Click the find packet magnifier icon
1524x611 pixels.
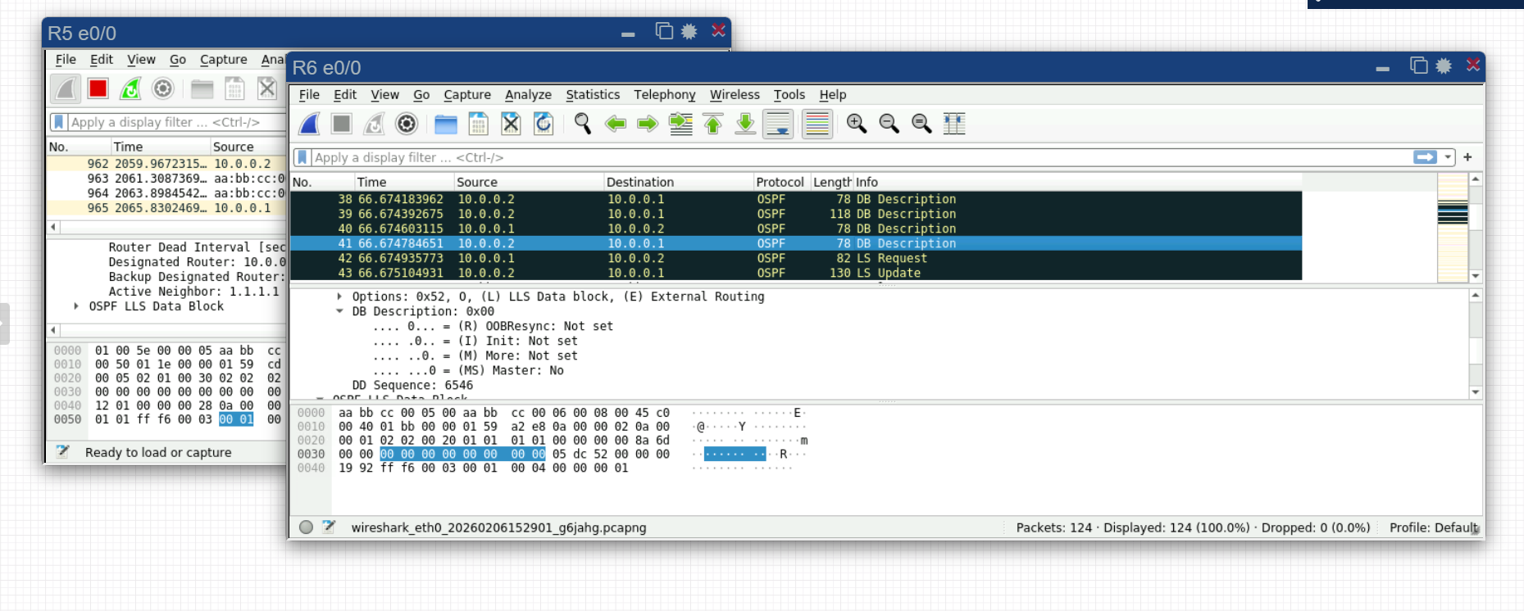[x=582, y=124]
